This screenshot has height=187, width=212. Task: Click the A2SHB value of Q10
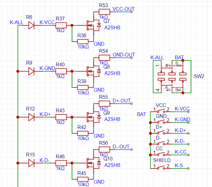click(x=112, y=165)
